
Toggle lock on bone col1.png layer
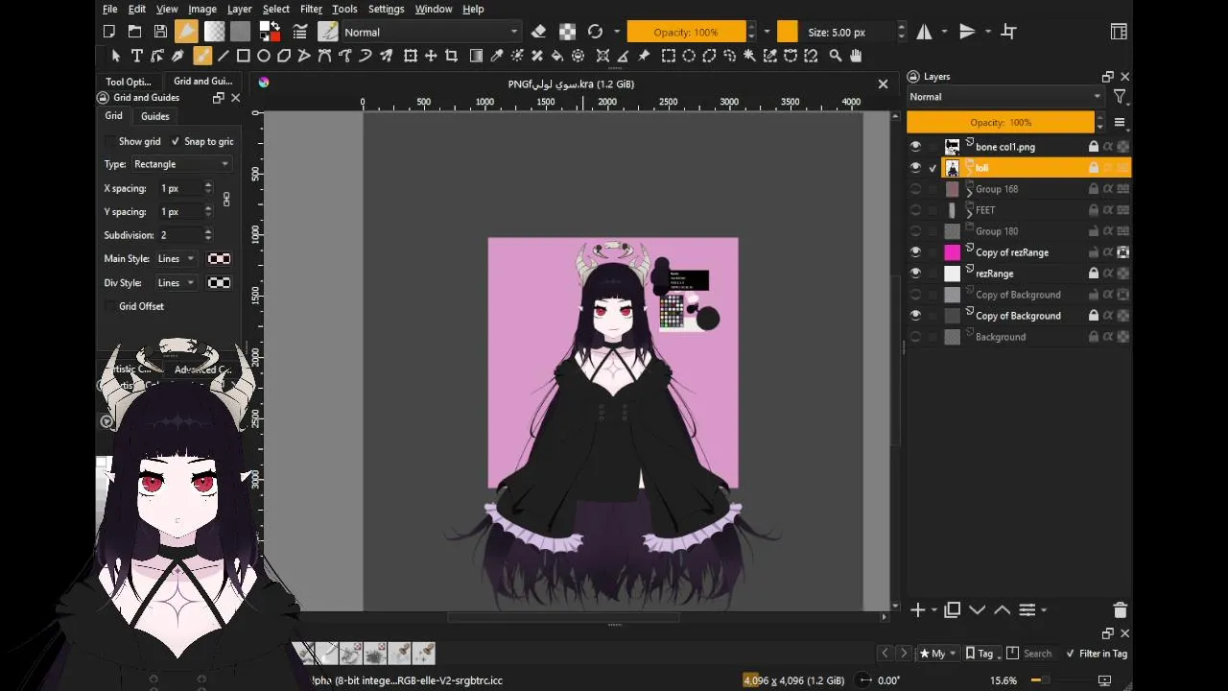pos(1093,147)
